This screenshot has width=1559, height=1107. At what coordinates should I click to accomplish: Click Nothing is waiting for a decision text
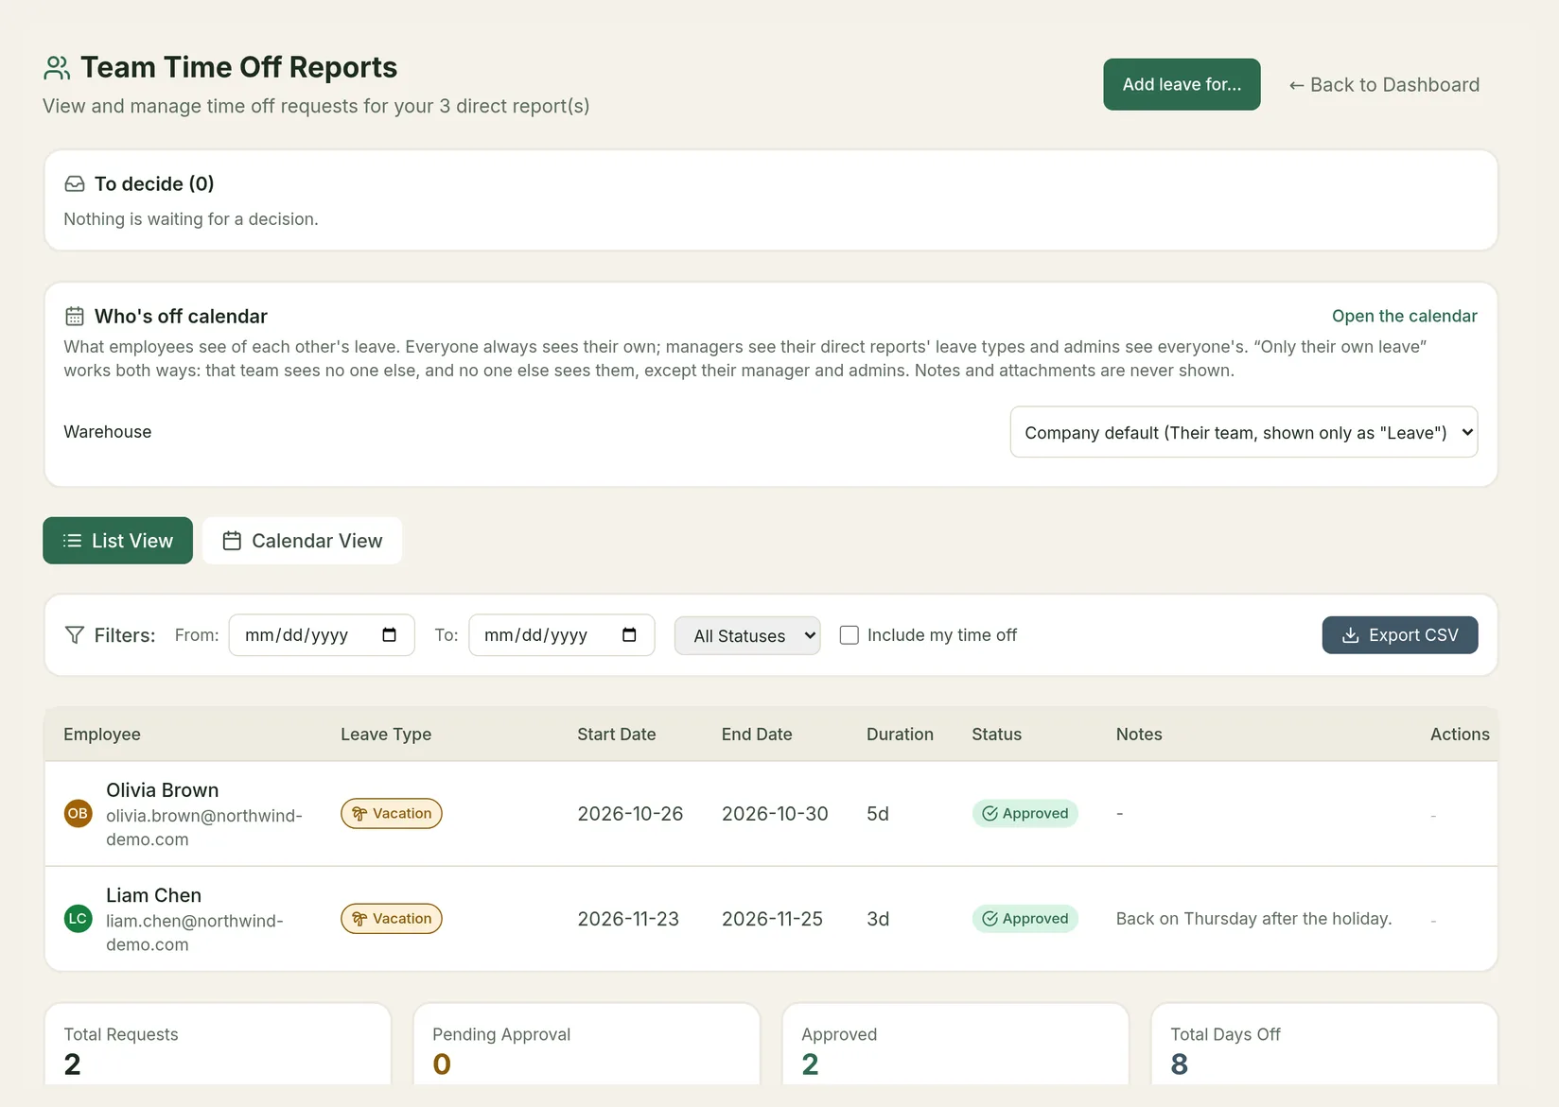coord(191,219)
